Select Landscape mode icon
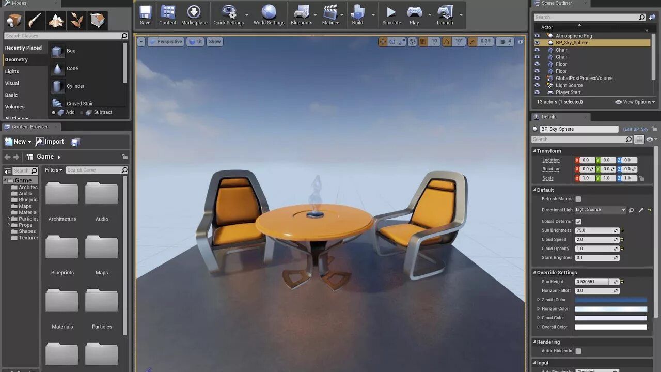 [x=56, y=21]
